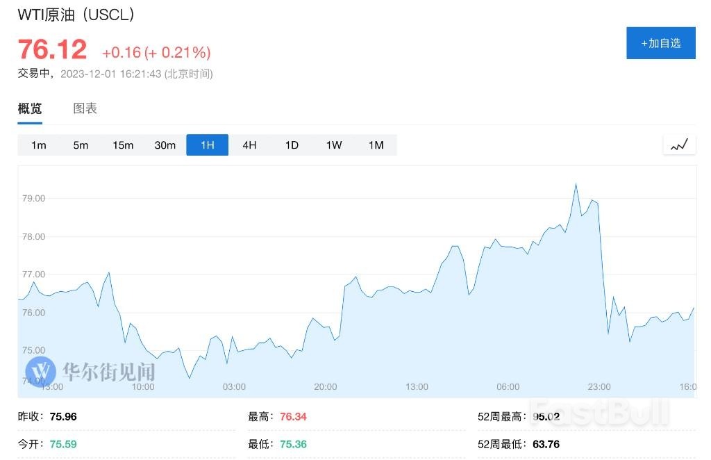Open the chart type selector icon
This screenshot has height=460, width=711.
click(679, 145)
